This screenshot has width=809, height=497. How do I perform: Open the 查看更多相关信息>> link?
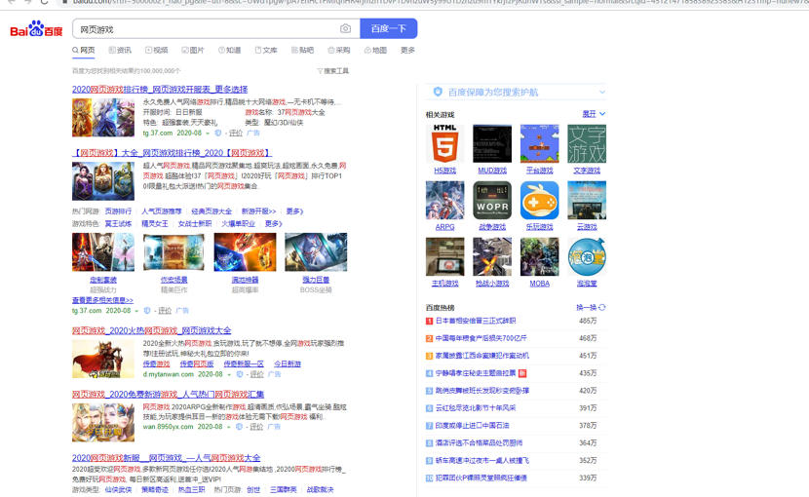[x=102, y=300]
